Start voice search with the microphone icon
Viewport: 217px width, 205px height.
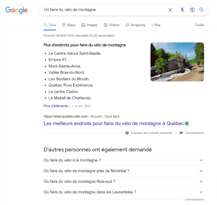182,10
